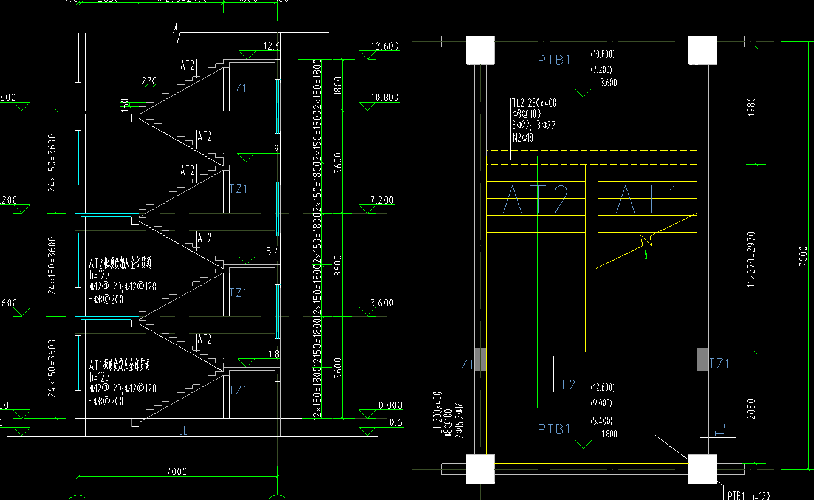Click the 'N2Φ18' rebar note
Viewport: 814px width, 500px height.
tap(522, 137)
